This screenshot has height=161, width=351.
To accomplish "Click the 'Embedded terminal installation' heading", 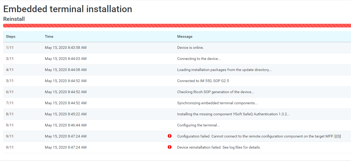I will coord(67,9).
